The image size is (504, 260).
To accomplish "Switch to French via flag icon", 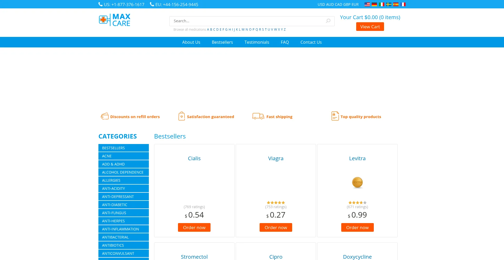I will point(403,4).
